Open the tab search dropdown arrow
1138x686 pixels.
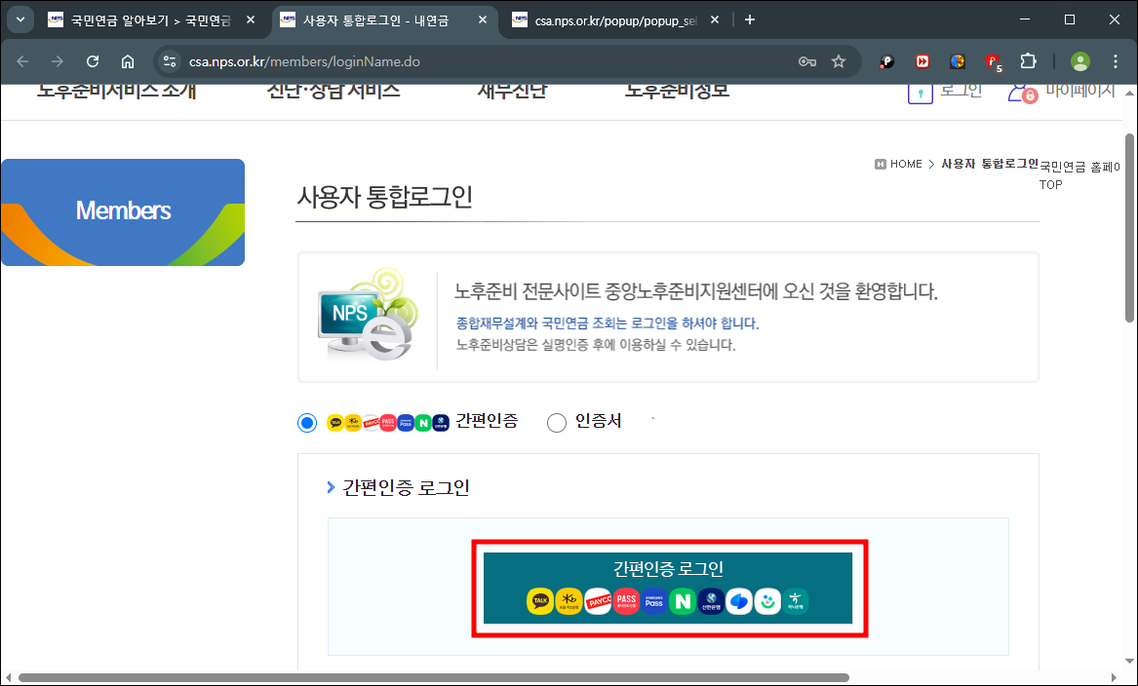coord(20,19)
